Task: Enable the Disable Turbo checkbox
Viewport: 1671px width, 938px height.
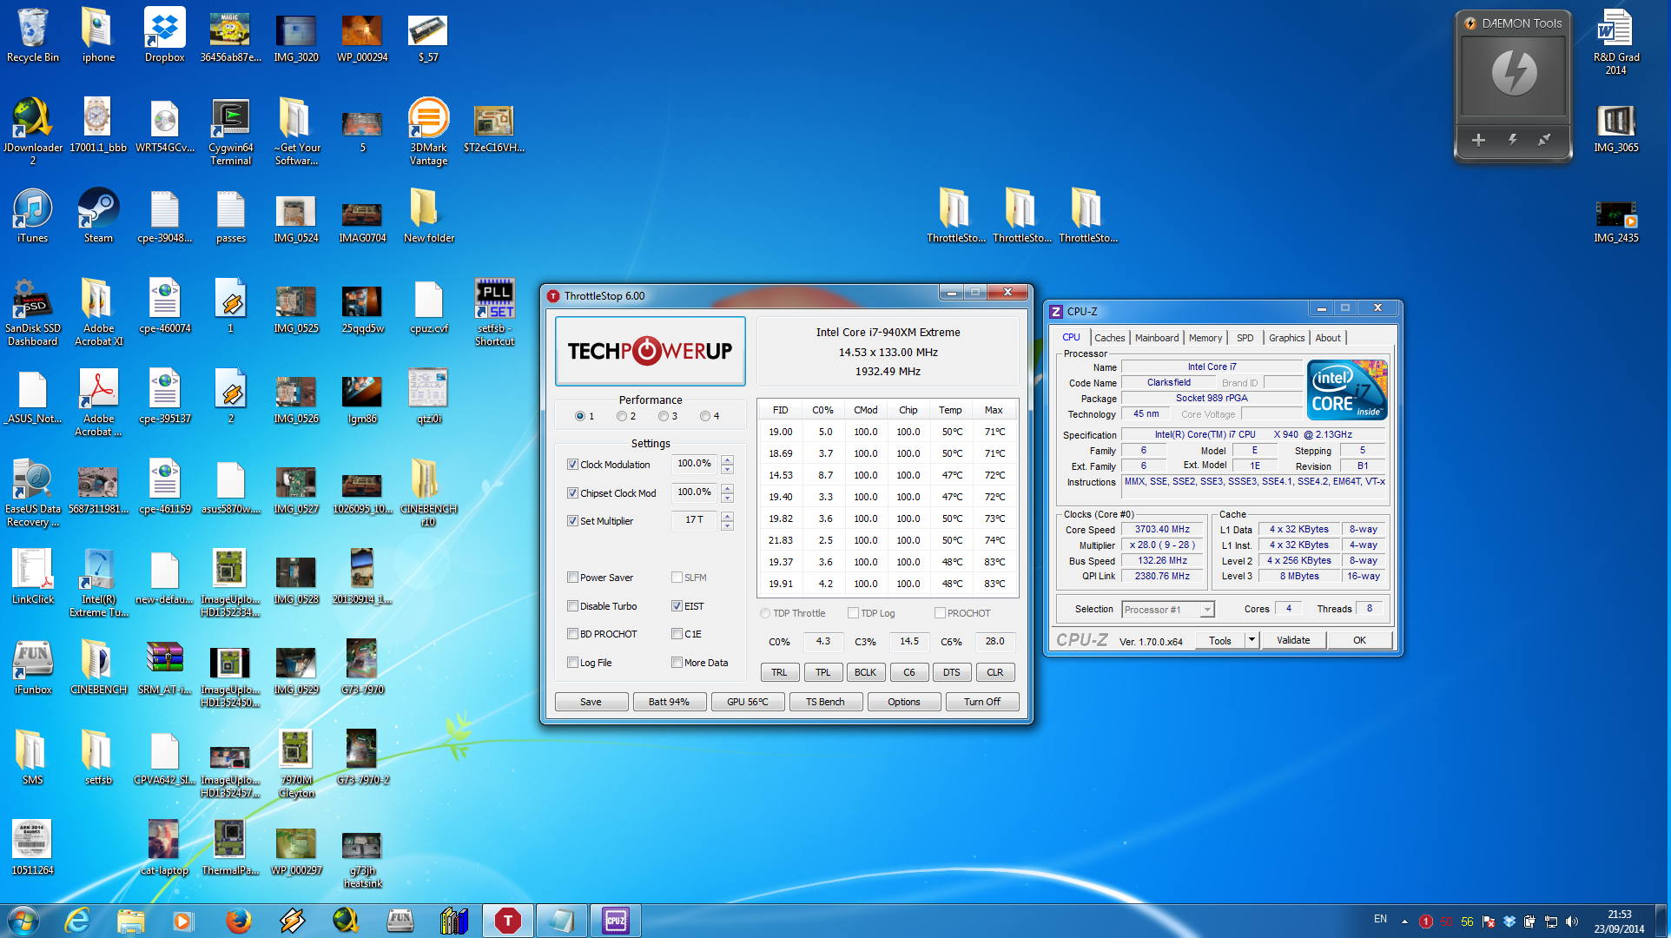Action: click(572, 606)
